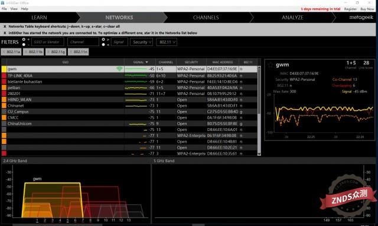Select the gwm network row
The image size is (378, 226).
[129, 69]
